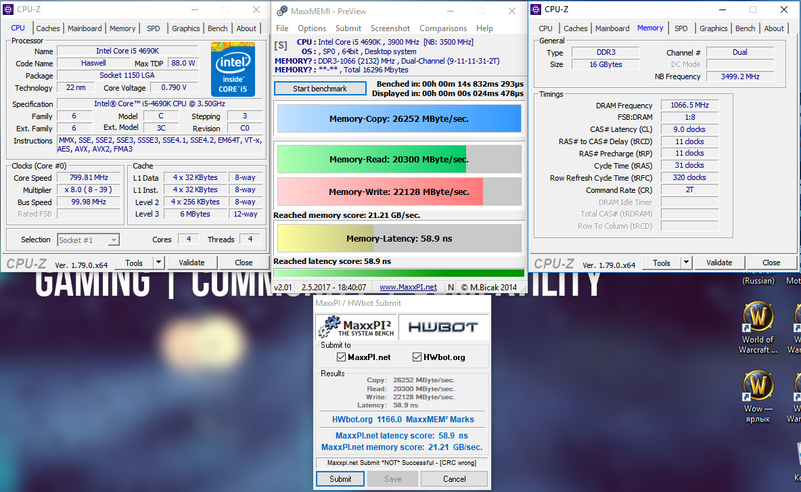Open the Screenshot menu in MaxxMEM
Screen dimensions: 801x492
[x=390, y=28]
